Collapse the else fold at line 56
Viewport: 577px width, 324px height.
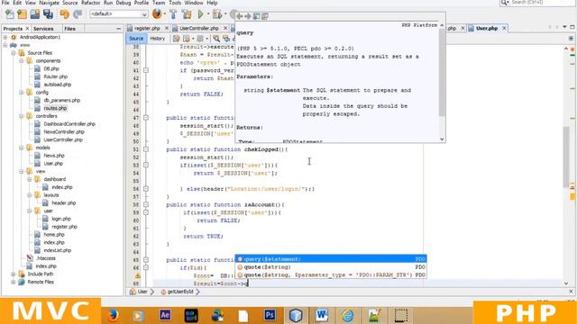tap(146, 189)
